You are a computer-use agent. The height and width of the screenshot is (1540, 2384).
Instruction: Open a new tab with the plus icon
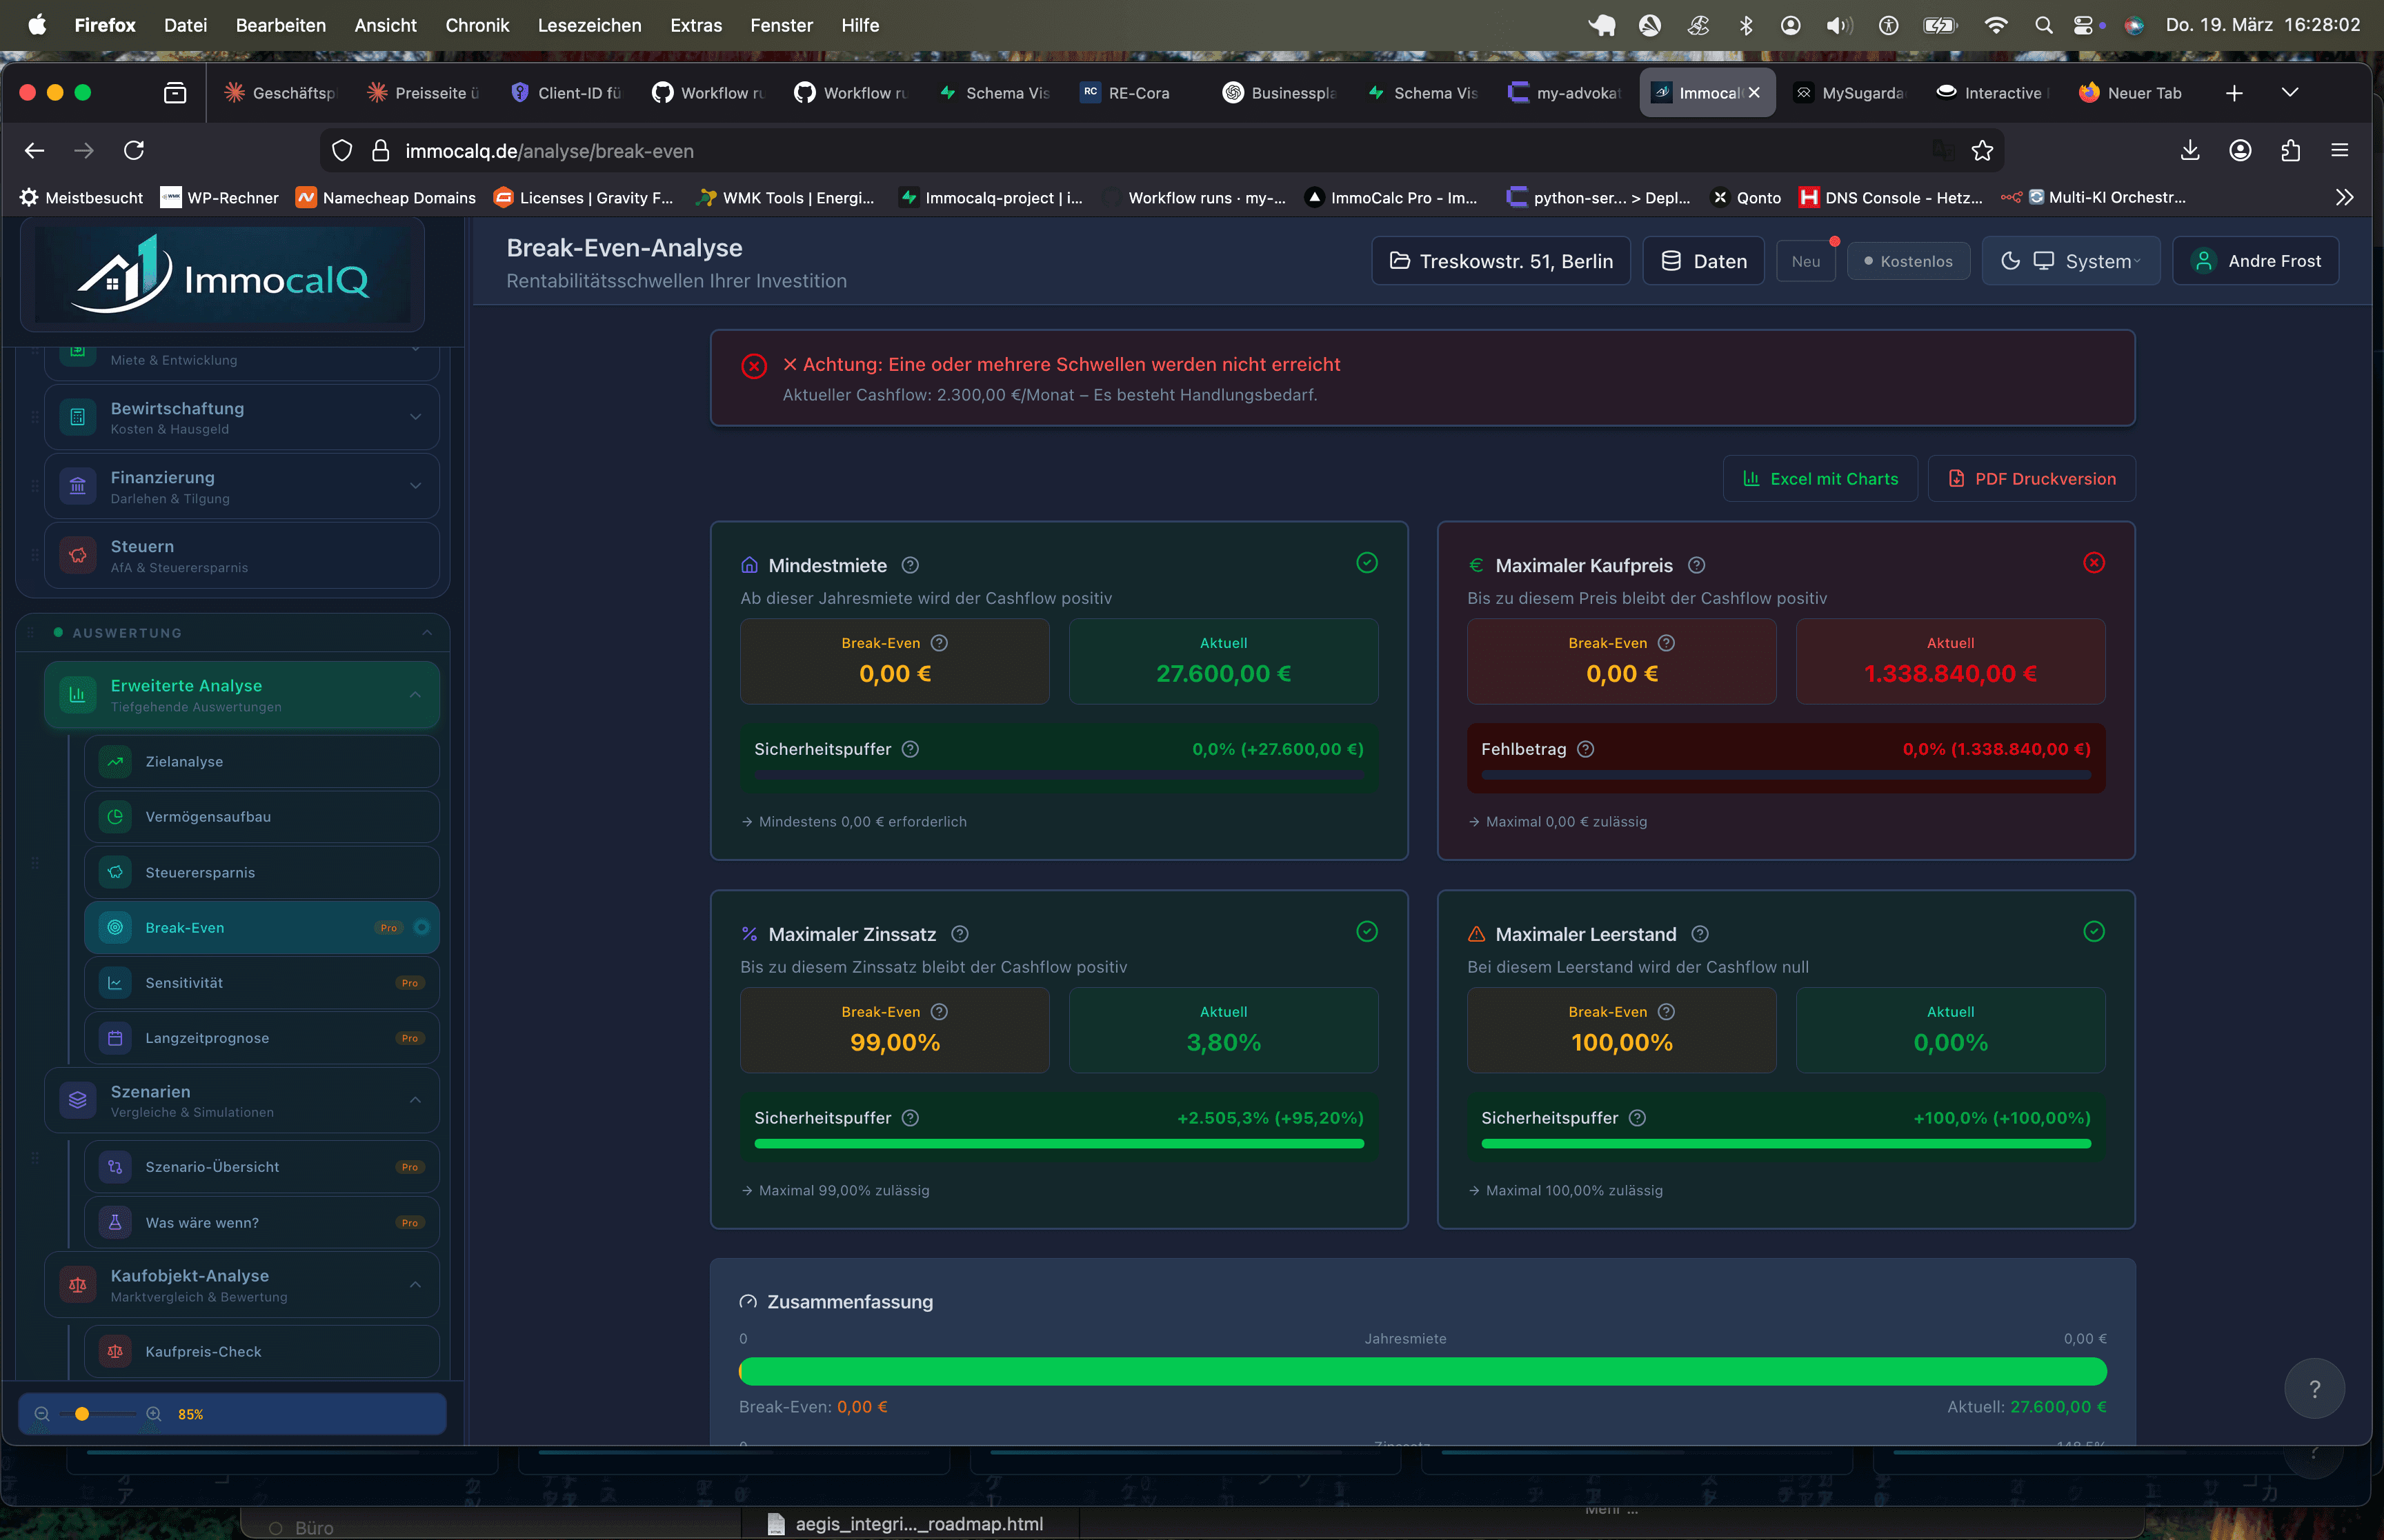pos(2234,93)
